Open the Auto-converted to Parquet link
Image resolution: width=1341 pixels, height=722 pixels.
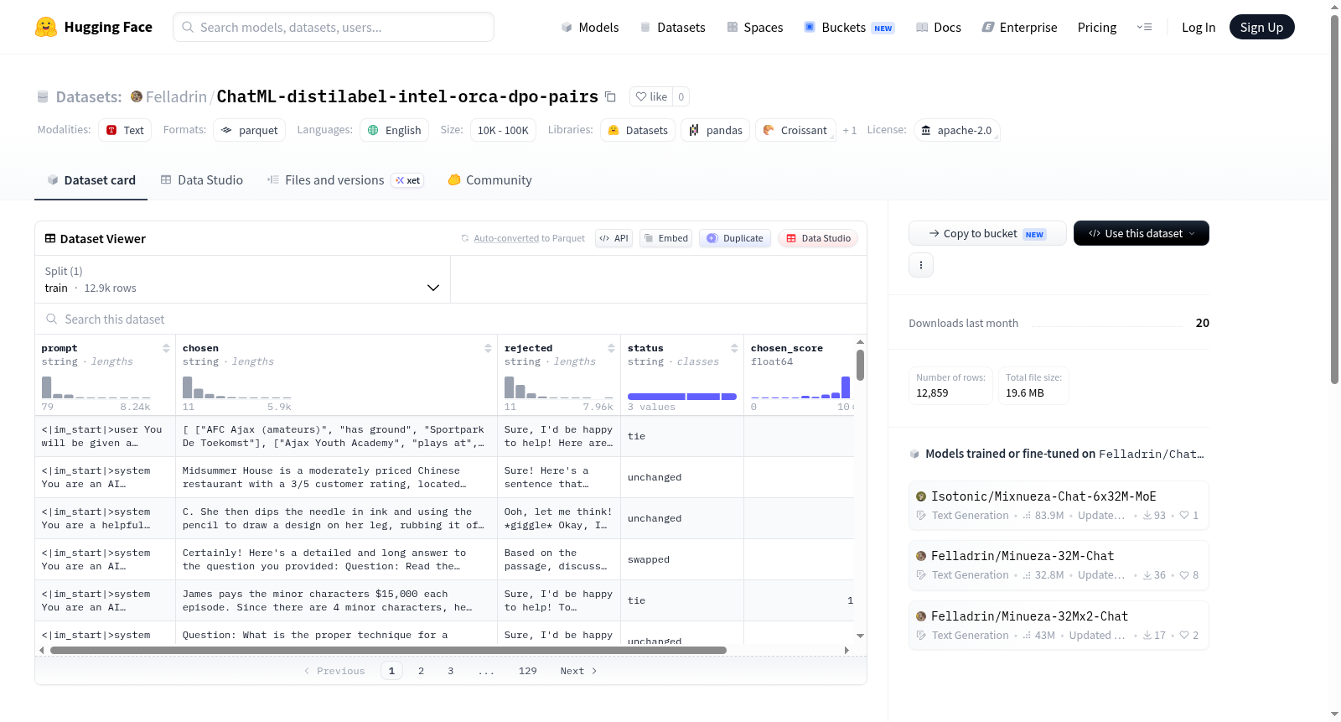coord(529,238)
